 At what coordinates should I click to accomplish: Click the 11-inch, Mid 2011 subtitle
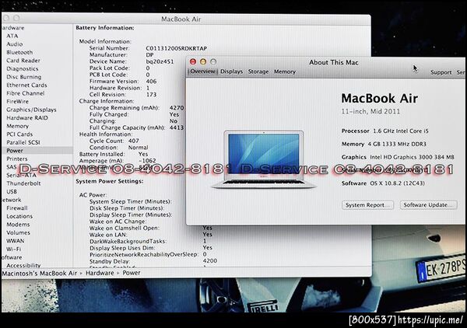pyautogui.click(x=370, y=112)
